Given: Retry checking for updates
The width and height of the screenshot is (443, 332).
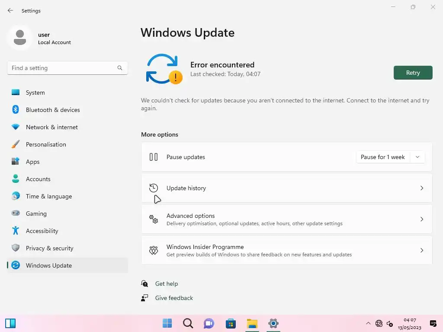Looking at the screenshot, I should pyautogui.click(x=413, y=73).
